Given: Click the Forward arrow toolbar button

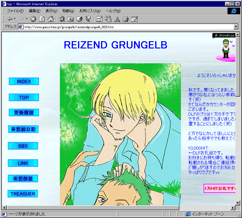Looking at the screenshot, I should coord(22,19).
